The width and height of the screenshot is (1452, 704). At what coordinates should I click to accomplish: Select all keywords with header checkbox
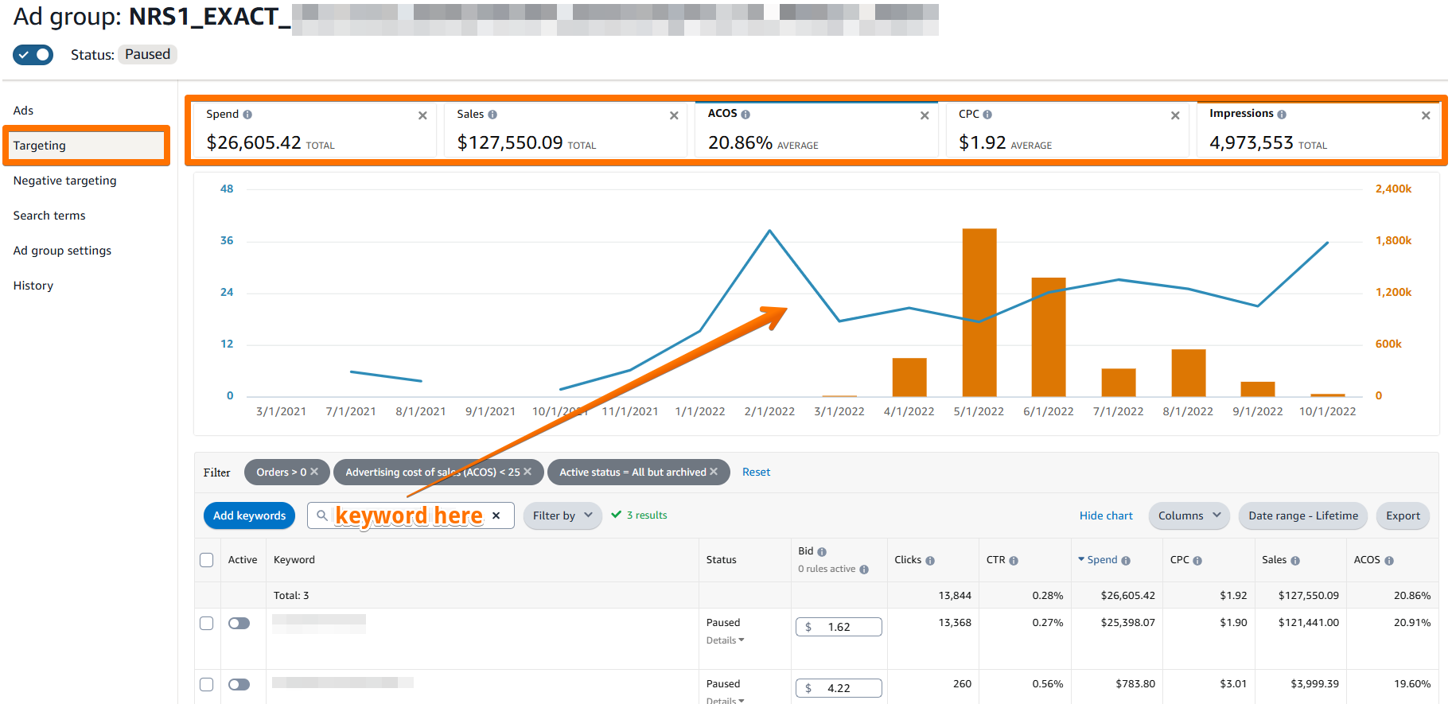(x=207, y=560)
